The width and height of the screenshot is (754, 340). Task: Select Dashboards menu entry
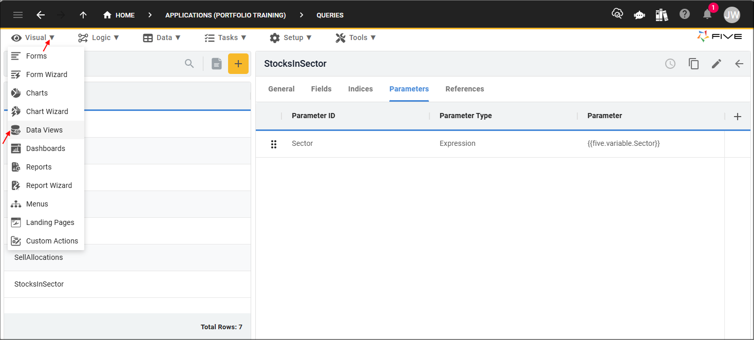click(x=46, y=148)
